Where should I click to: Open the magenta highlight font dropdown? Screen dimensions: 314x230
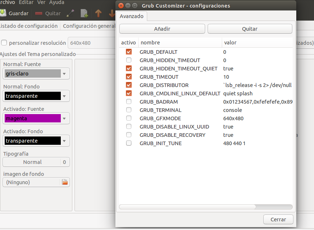coord(36,118)
